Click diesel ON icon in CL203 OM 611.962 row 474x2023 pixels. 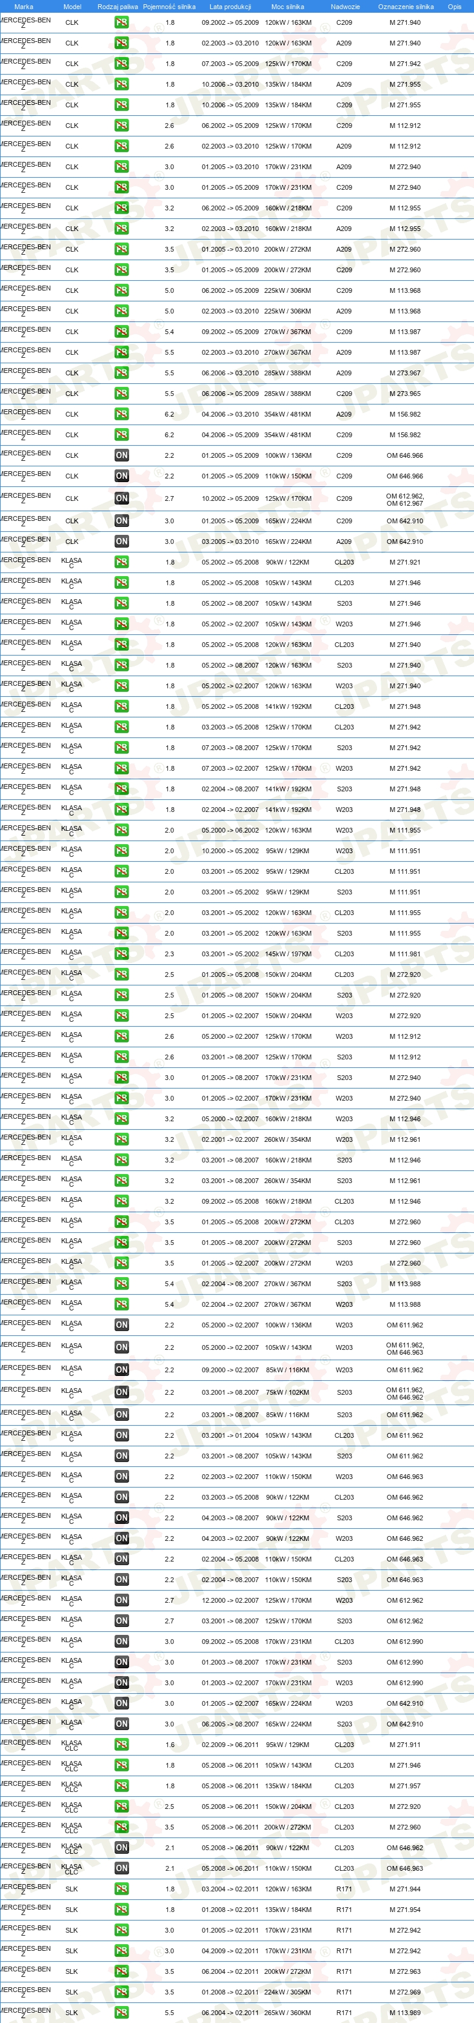click(122, 1435)
